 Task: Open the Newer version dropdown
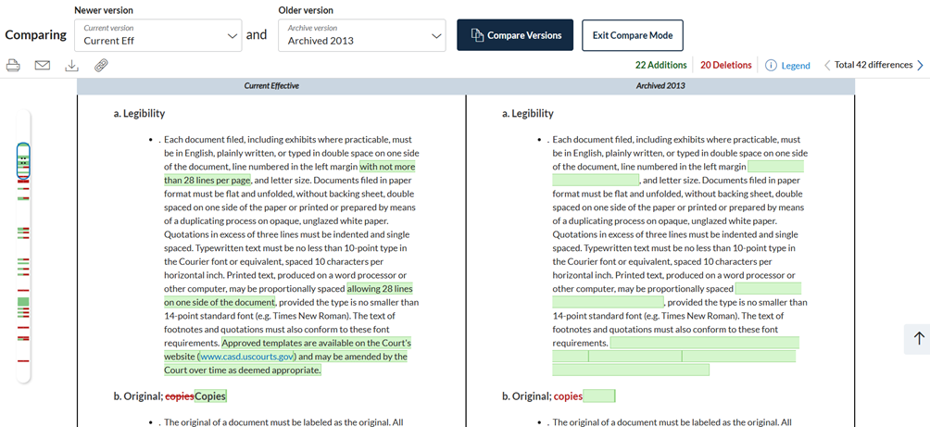point(157,35)
